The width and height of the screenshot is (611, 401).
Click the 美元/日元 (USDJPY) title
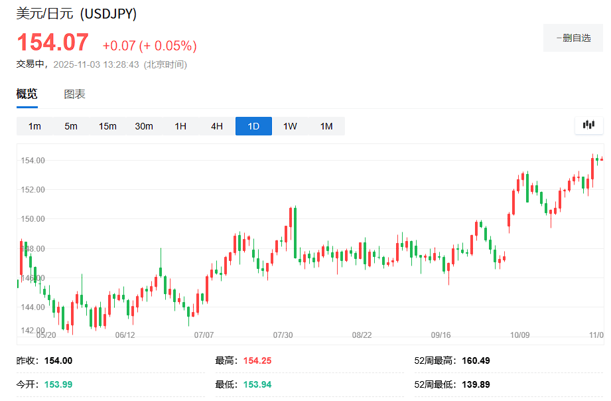click(x=76, y=14)
